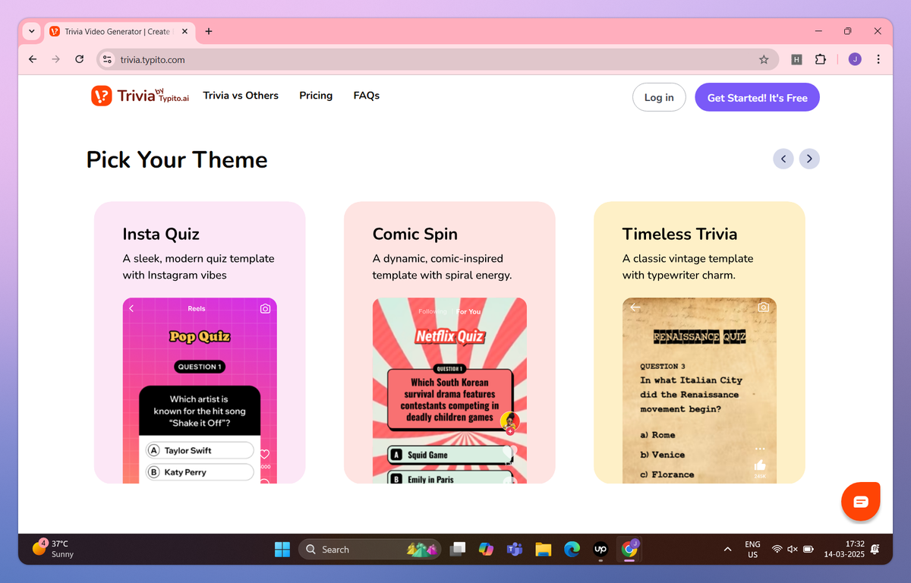Open the browser extensions puzzle icon

[821, 58]
